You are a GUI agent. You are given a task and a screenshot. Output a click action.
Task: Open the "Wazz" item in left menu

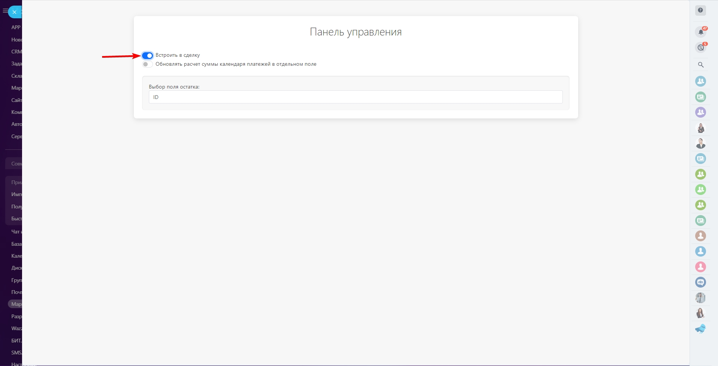click(16, 328)
